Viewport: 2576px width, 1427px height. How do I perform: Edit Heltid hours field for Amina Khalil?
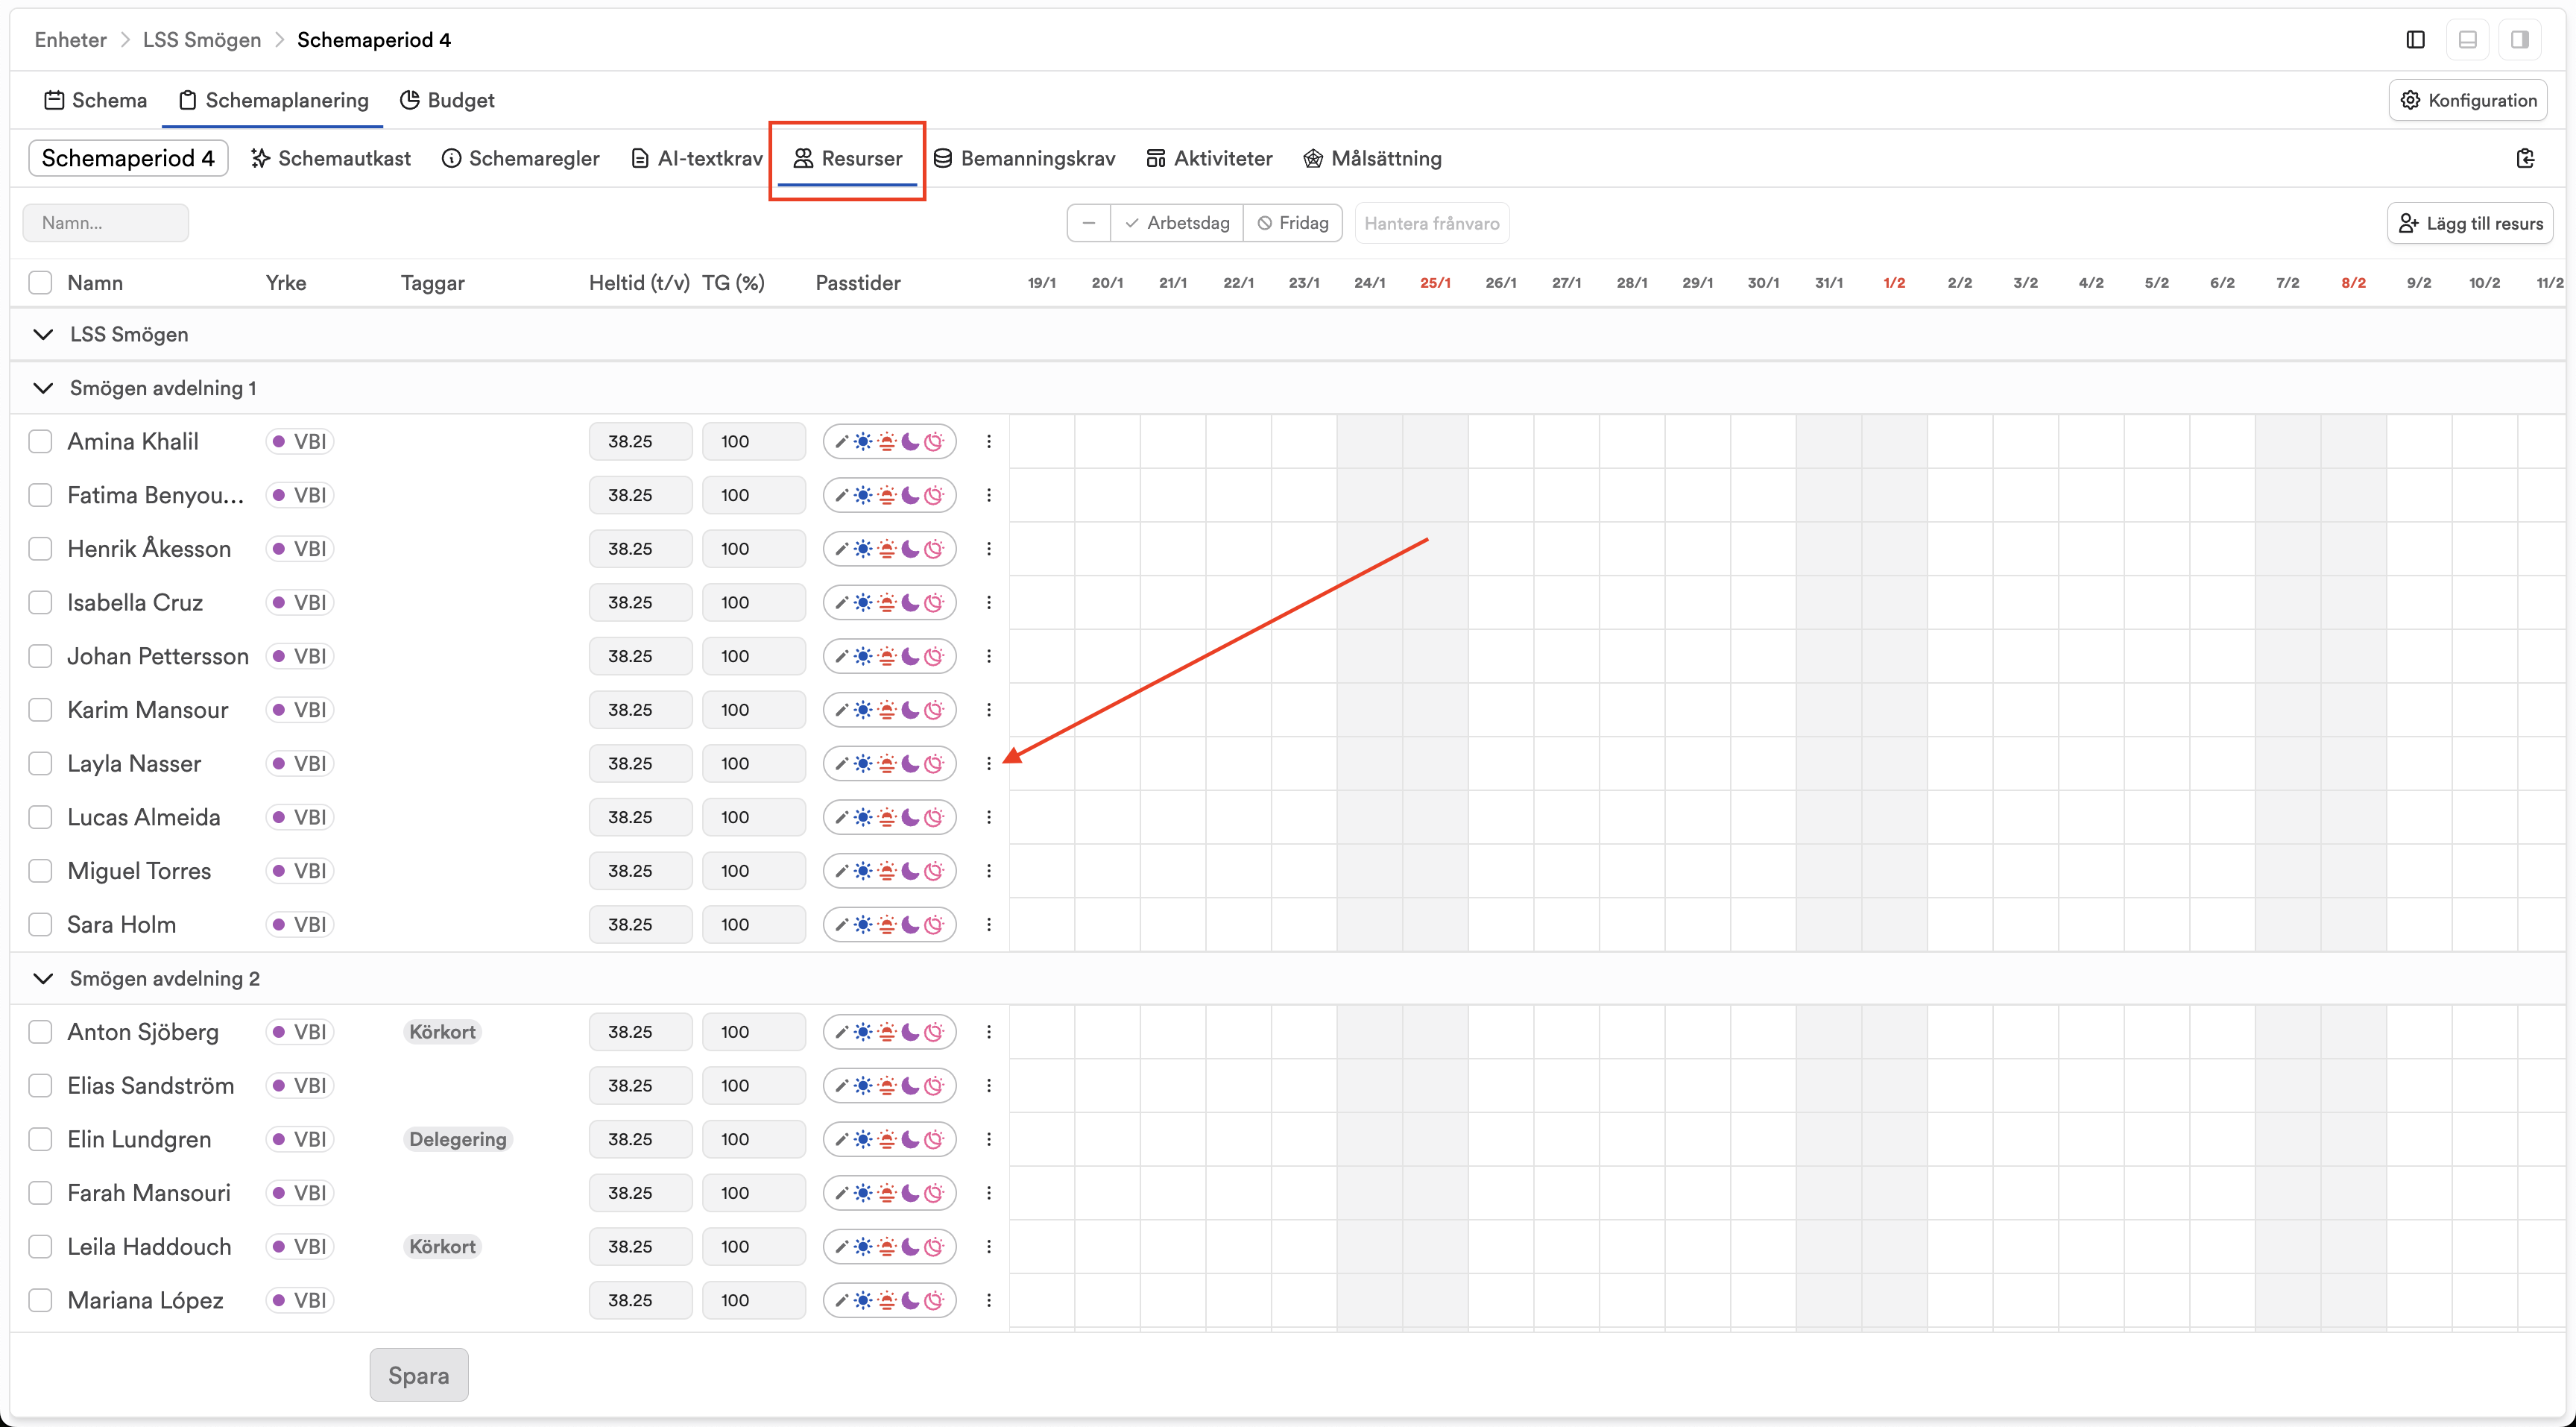click(640, 441)
